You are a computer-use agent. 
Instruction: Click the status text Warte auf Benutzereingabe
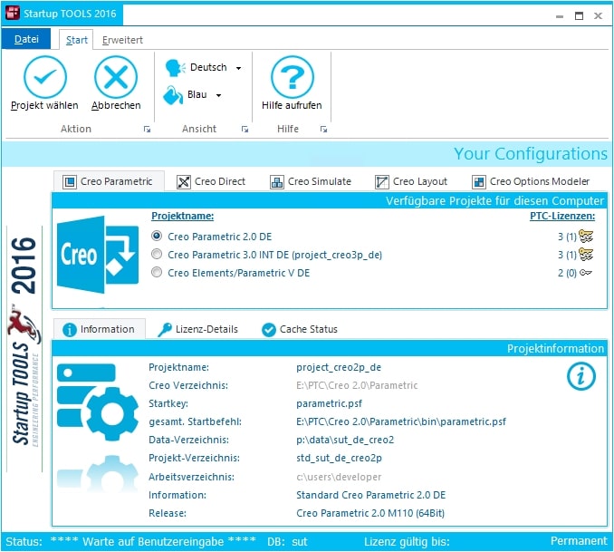(153, 541)
